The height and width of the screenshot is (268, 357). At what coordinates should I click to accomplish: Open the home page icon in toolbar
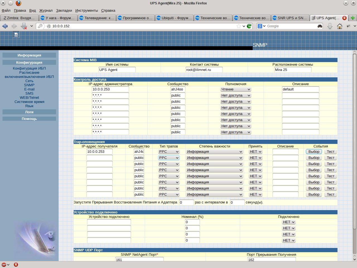[x=339, y=26]
